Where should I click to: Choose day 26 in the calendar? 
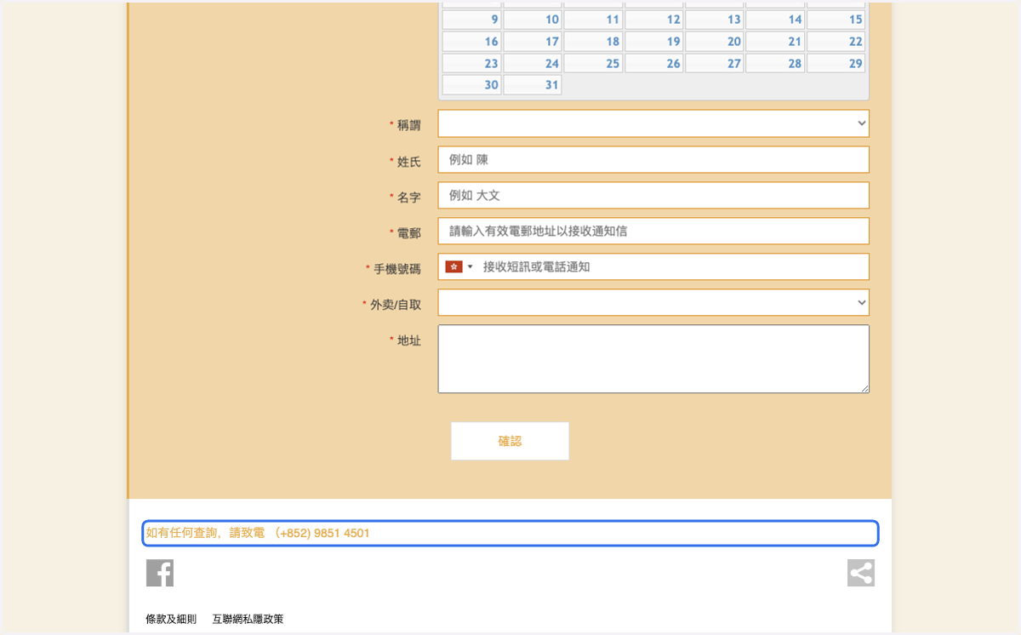tap(653, 64)
